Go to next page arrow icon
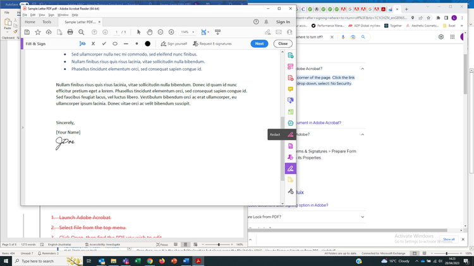474x266 pixels. [x=105, y=32]
